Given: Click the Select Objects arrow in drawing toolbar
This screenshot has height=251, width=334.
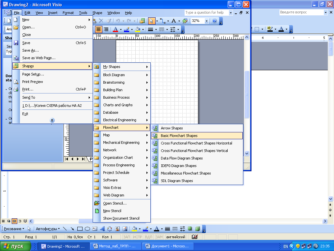Looking at the screenshot, I should [x=29, y=229].
